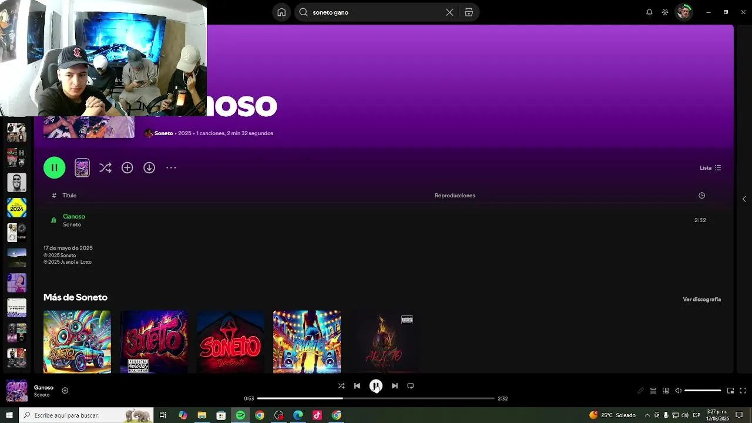Open the blue speakers woman album cover
This screenshot has height=423, width=752.
pos(307,342)
